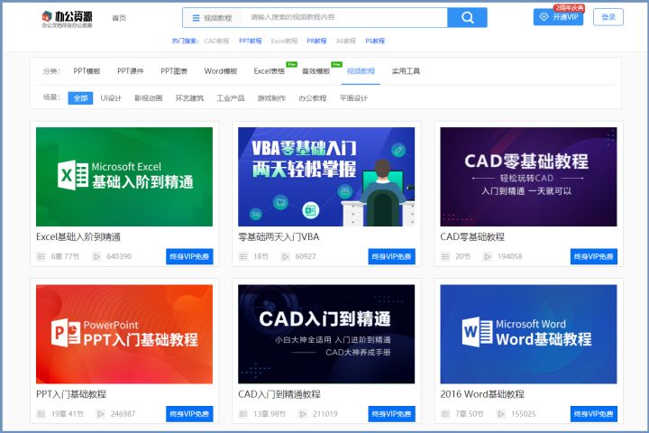
Task: Switch to the PPT模板 category tab
Action: click(87, 71)
